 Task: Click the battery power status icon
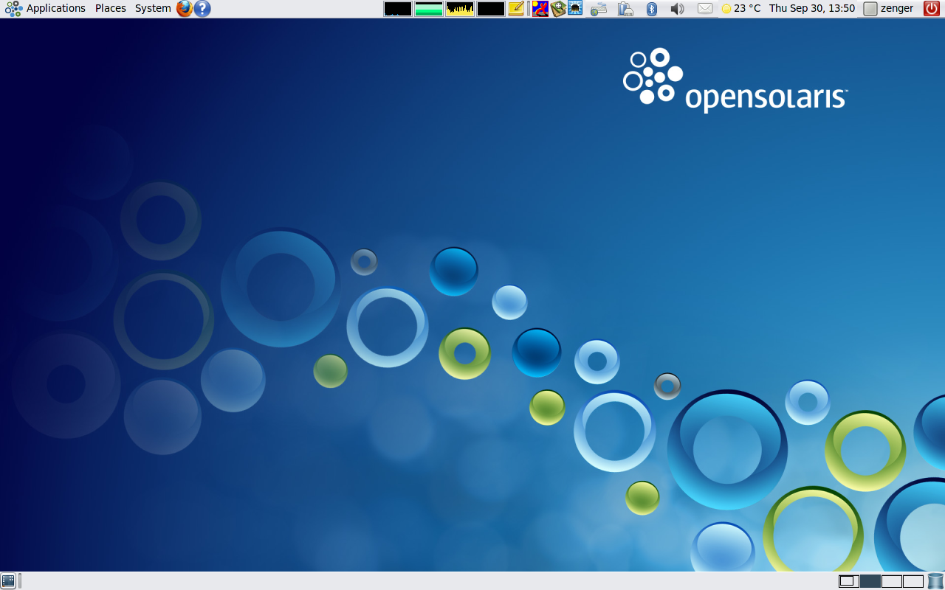[x=625, y=9]
